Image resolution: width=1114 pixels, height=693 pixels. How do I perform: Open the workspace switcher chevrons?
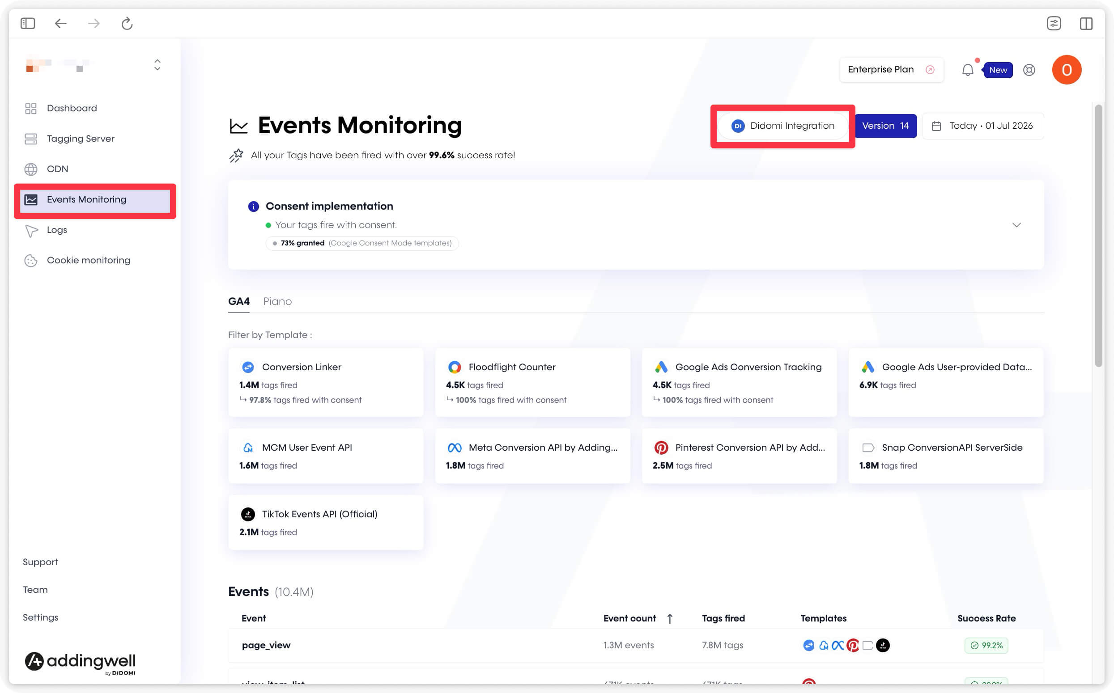(x=157, y=65)
